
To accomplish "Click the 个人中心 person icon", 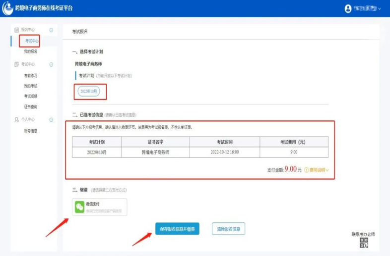I will pyautogui.click(x=16, y=120).
